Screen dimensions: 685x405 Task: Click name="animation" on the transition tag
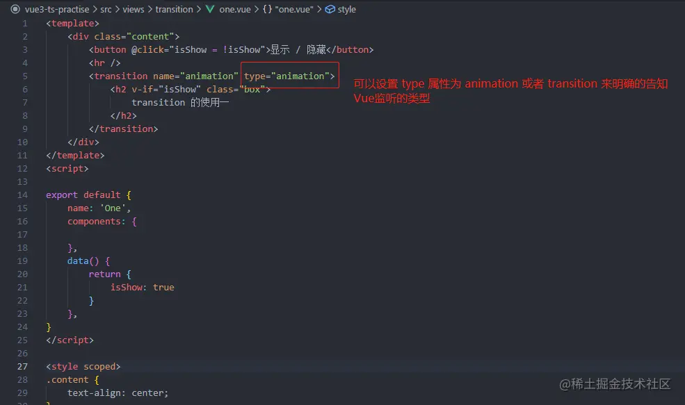195,76
